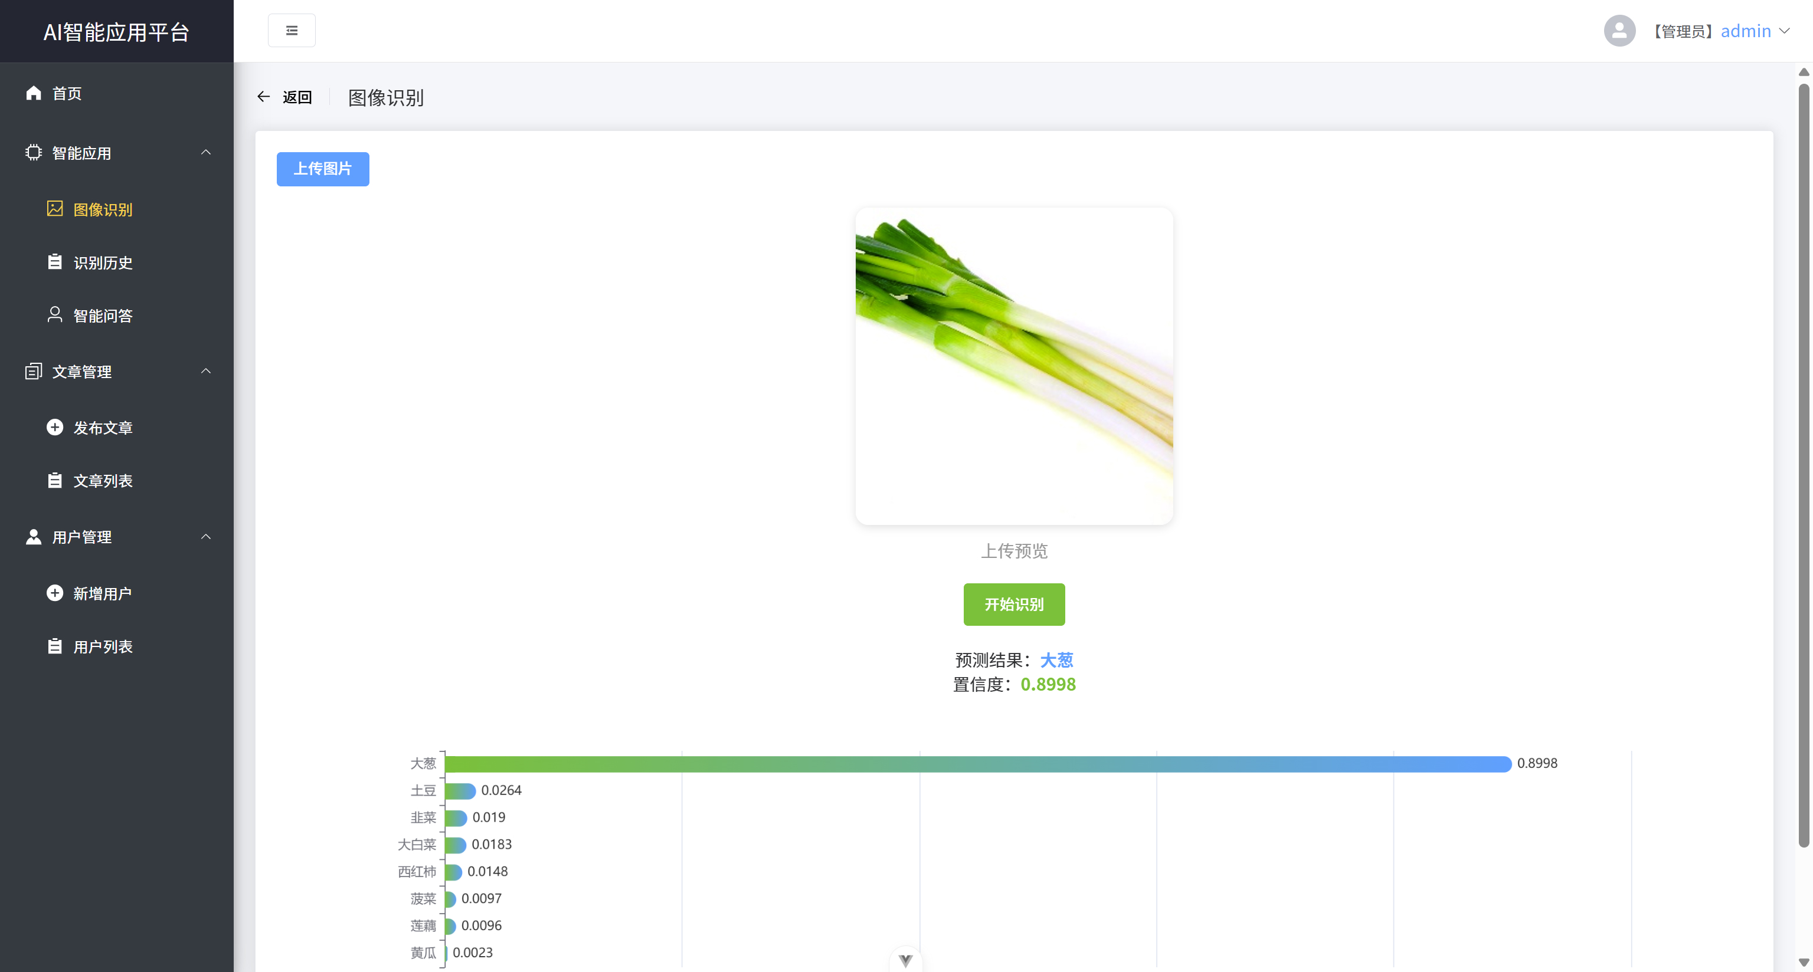Screen dimensions: 1813x972
Task: Click the 上传图片 button
Action: [x=322, y=169]
